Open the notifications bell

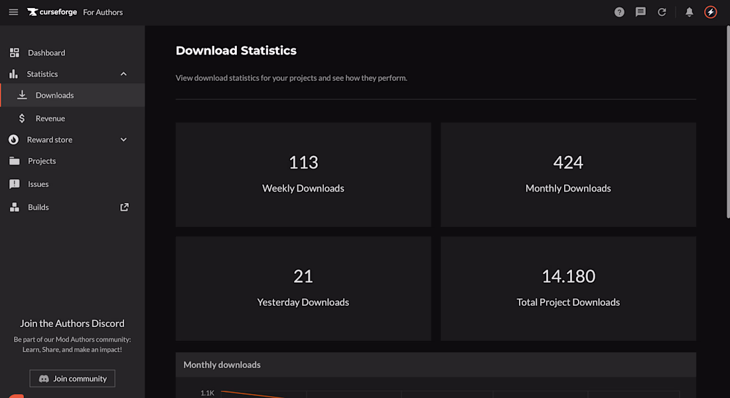[690, 12]
